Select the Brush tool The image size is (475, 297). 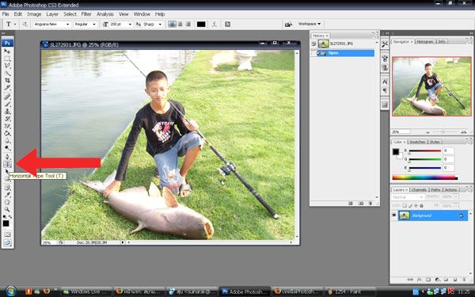pyautogui.click(x=7, y=104)
